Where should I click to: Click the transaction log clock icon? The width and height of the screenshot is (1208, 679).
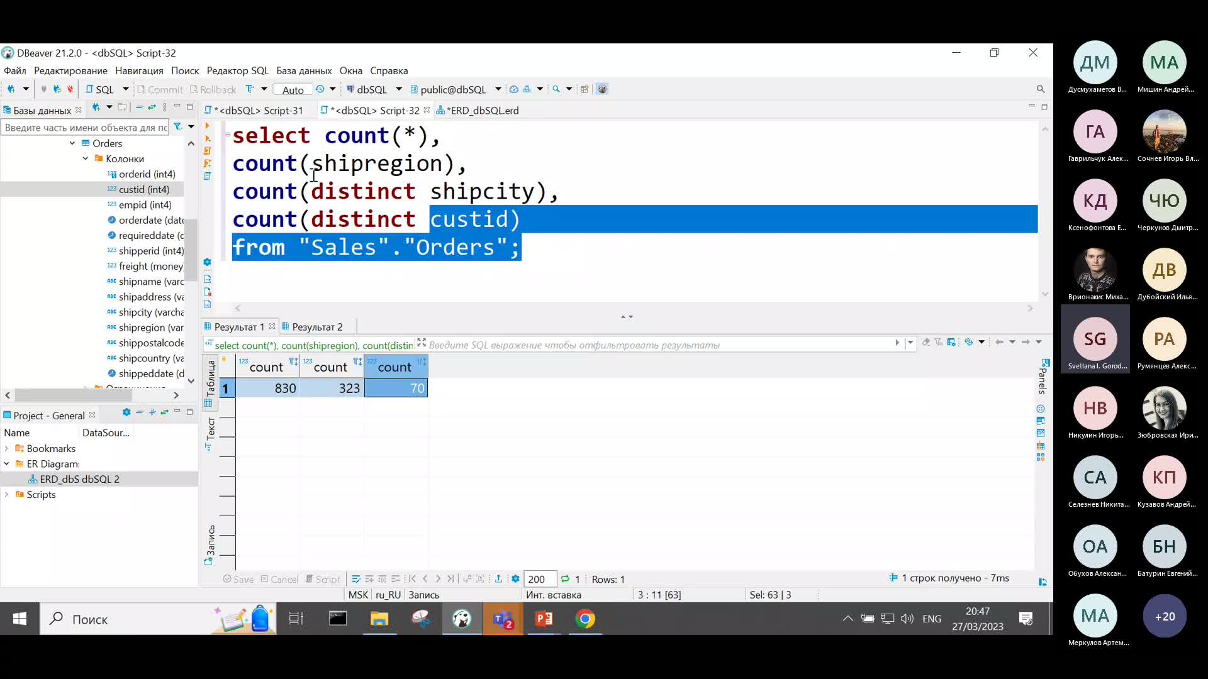(x=320, y=89)
